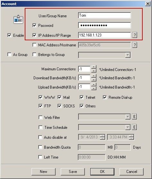Click the account ID badge icon
The height and width of the screenshot is (179, 152).
click(x=18, y=19)
